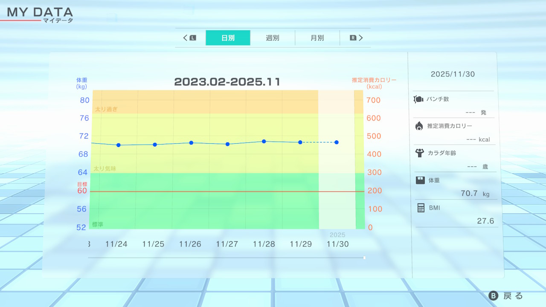Click the punch count fist icon
This screenshot has height=307, width=546.
coord(418,99)
